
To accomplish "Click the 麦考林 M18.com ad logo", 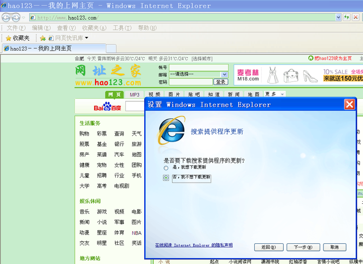I will pyautogui.click(x=248, y=75).
